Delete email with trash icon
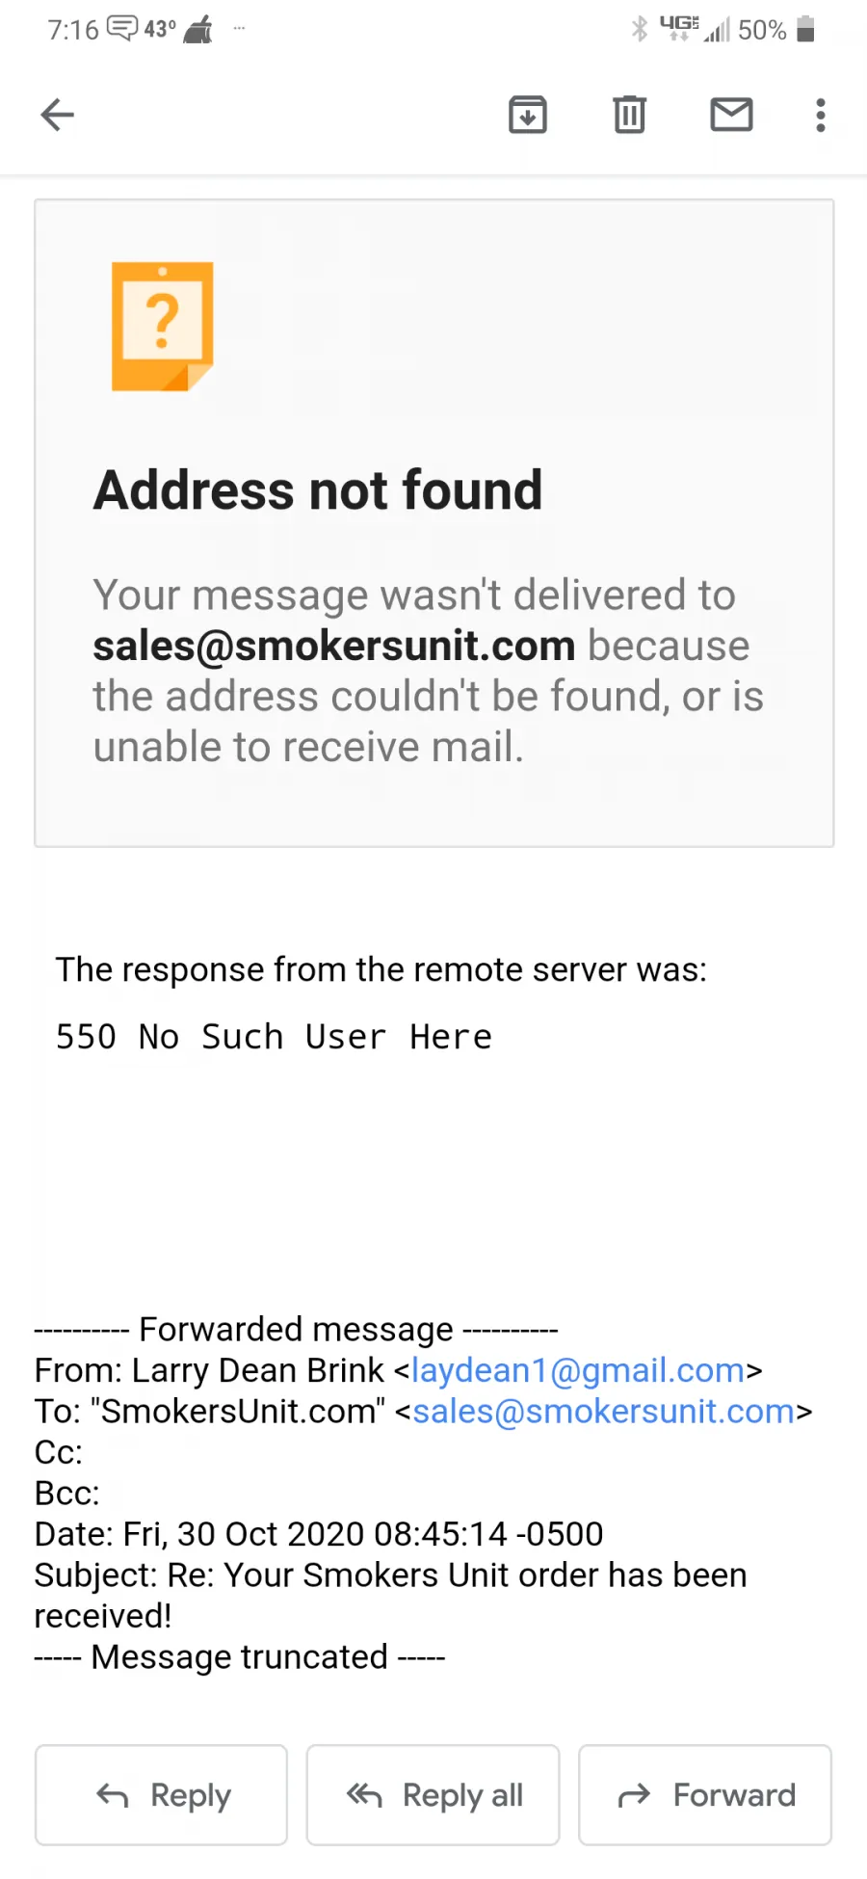 click(629, 115)
